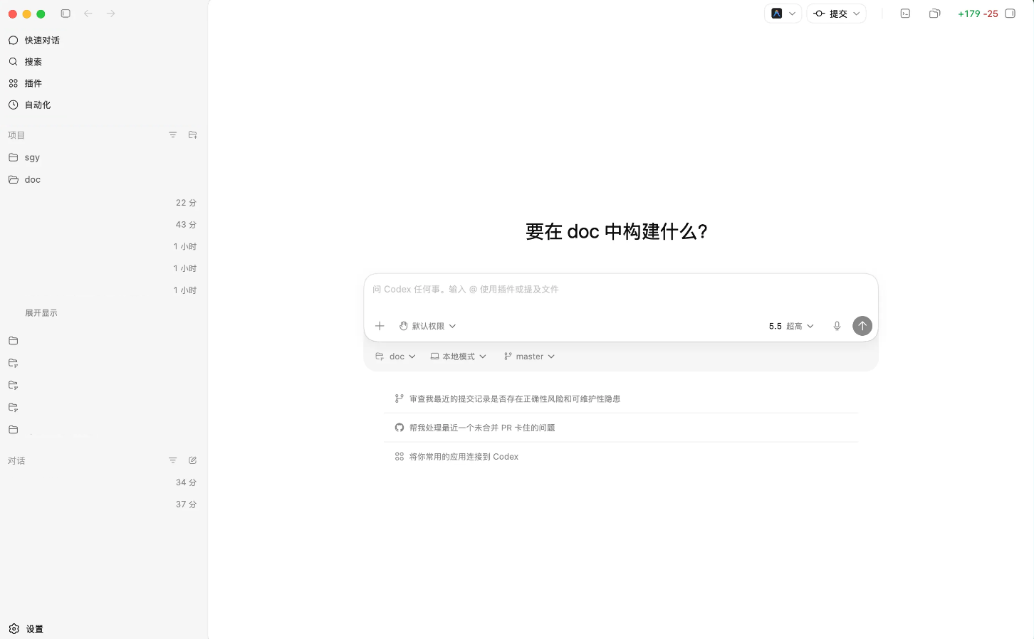The image size is (1034, 639).
Task: Click the 提交 commit button
Action: [830, 14]
